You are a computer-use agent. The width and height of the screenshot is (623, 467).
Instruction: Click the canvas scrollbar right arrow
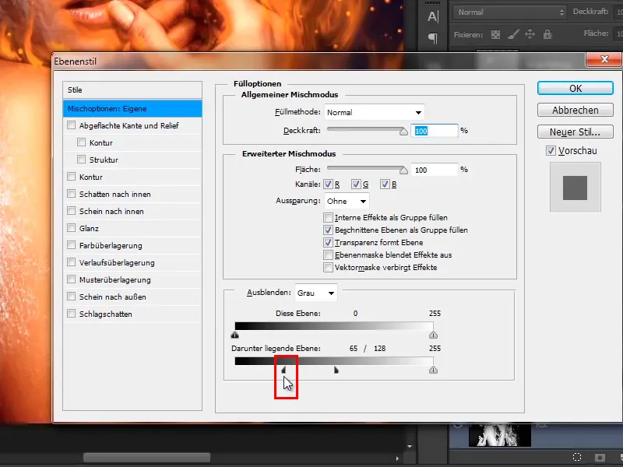click(397, 458)
